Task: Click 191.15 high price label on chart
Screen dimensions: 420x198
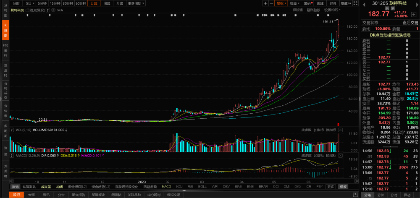Action: coord(328,22)
